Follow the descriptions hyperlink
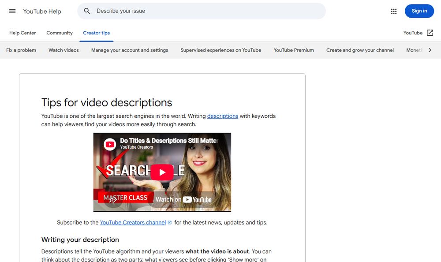The width and height of the screenshot is (441, 262). click(x=222, y=116)
